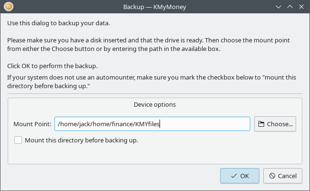Screen dimensions: 310x191
Task: Click the "Device options" group title
Action: pyautogui.click(x=155, y=104)
